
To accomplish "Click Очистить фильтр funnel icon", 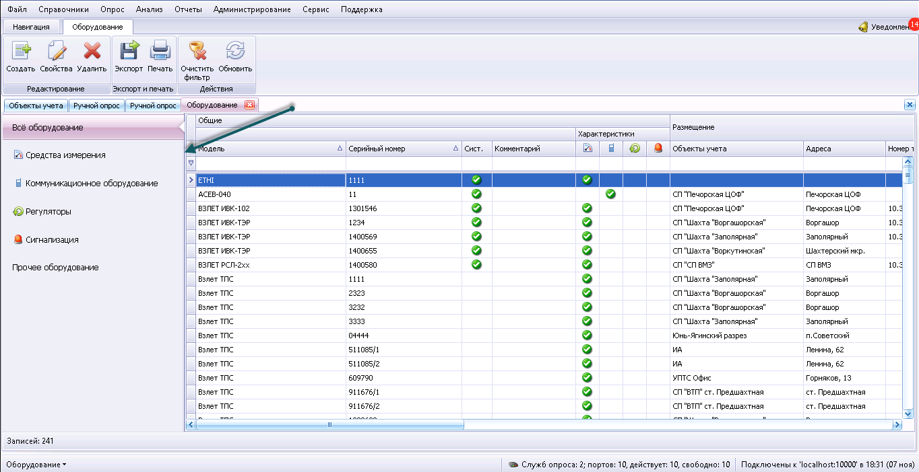I will pos(197,51).
